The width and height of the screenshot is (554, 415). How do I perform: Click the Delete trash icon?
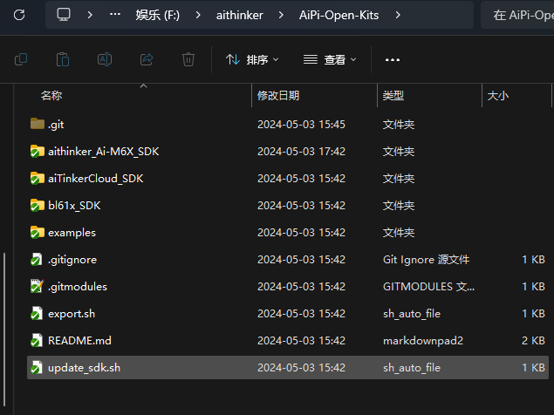pyautogui.click(x=188, y=59)
